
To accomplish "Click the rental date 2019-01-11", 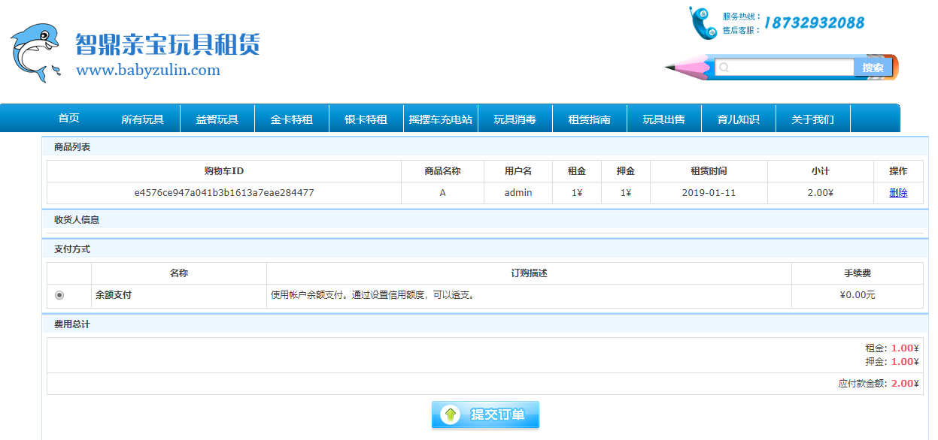I will click(x=709, y=193).
